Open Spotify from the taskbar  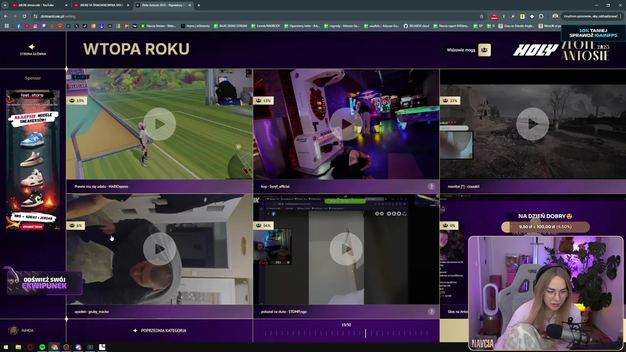[42, 347]
